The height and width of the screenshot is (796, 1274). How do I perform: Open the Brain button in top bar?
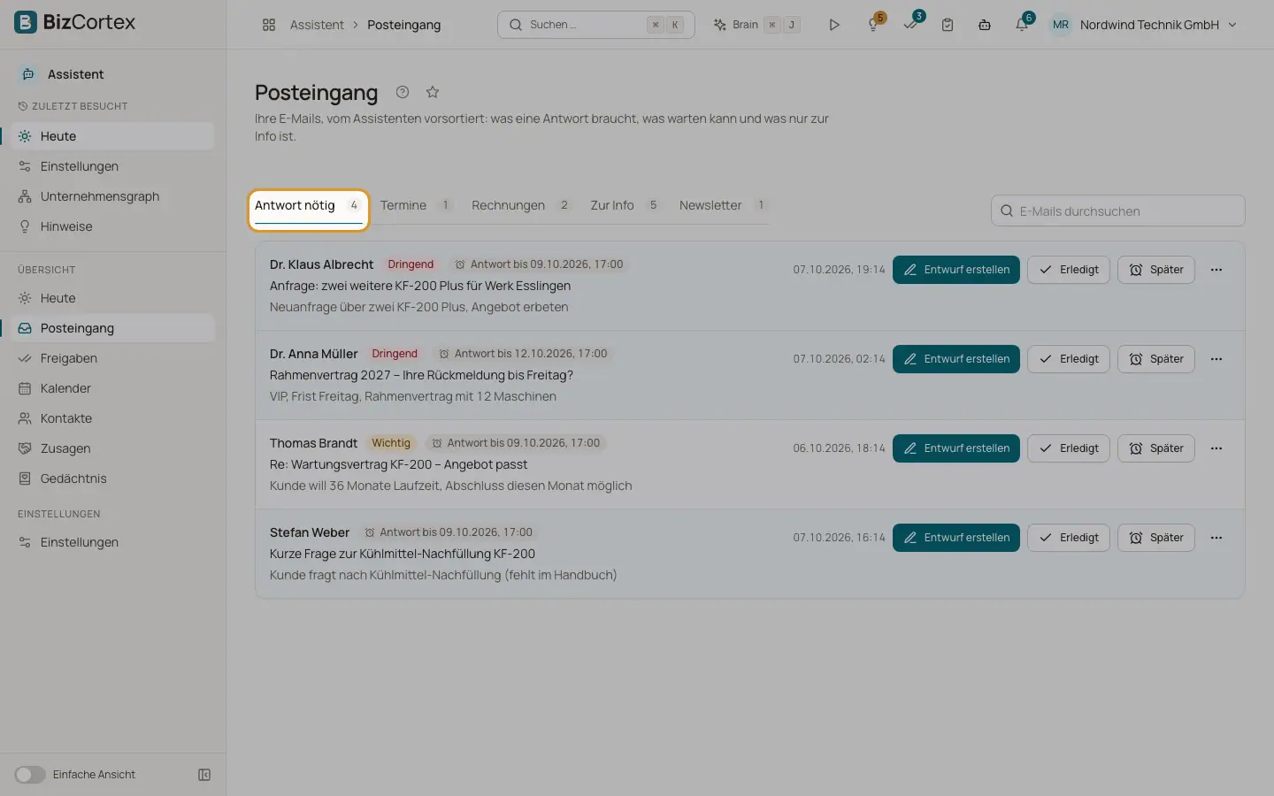(x=756, y=25)
